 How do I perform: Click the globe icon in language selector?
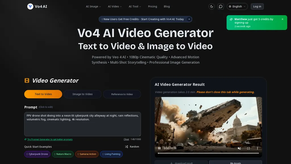[230, 7]
